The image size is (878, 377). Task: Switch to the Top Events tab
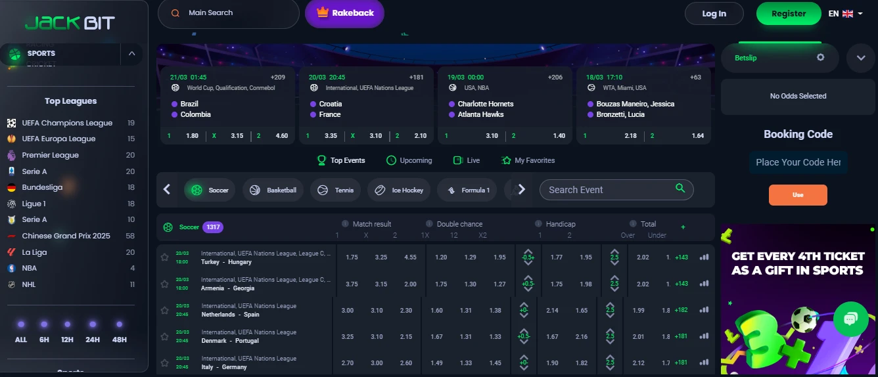click(x=341, y=160)
